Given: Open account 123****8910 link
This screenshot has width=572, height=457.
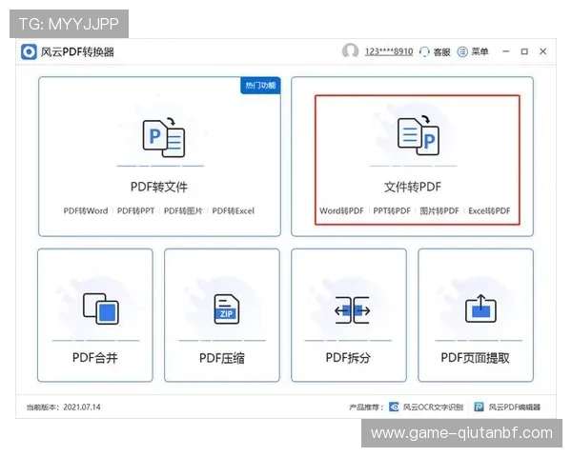Looking at the screenshot, I should (x=389, y=51).
